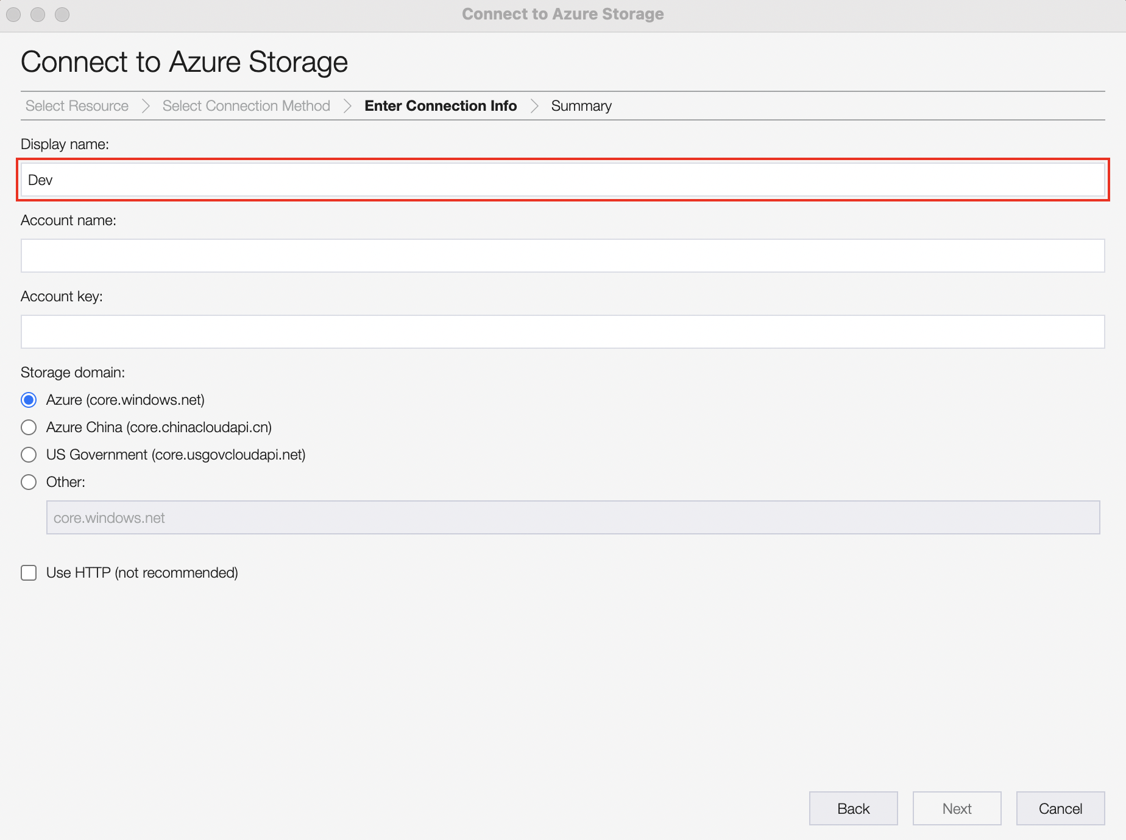Select Azure (core.windows.net) storage domain
The width and height of the screenshot is (1126, 840).
[29, 400]
